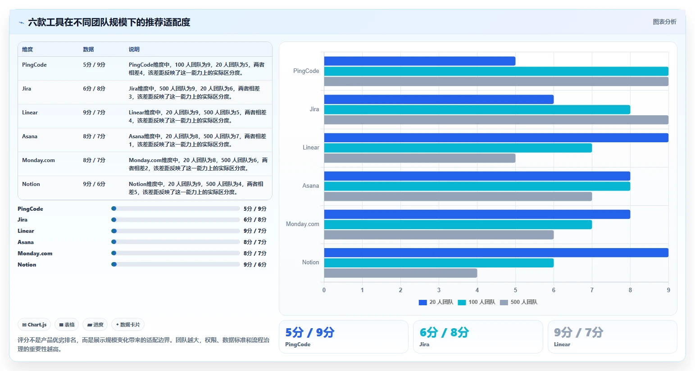695x371 pixels.
Task: Click the 数据 column header
Action: click(88, 50)
